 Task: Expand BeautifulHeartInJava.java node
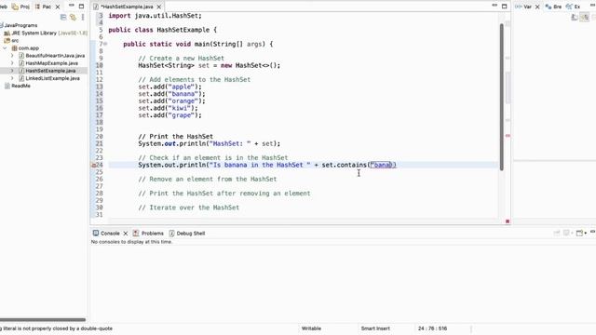[12, 56]
